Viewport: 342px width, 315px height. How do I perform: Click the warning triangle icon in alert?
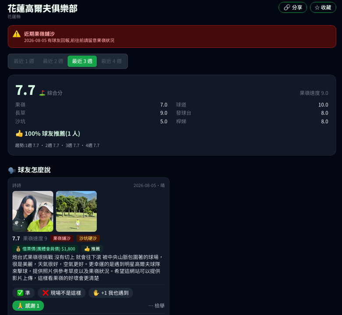click(17, 34)
